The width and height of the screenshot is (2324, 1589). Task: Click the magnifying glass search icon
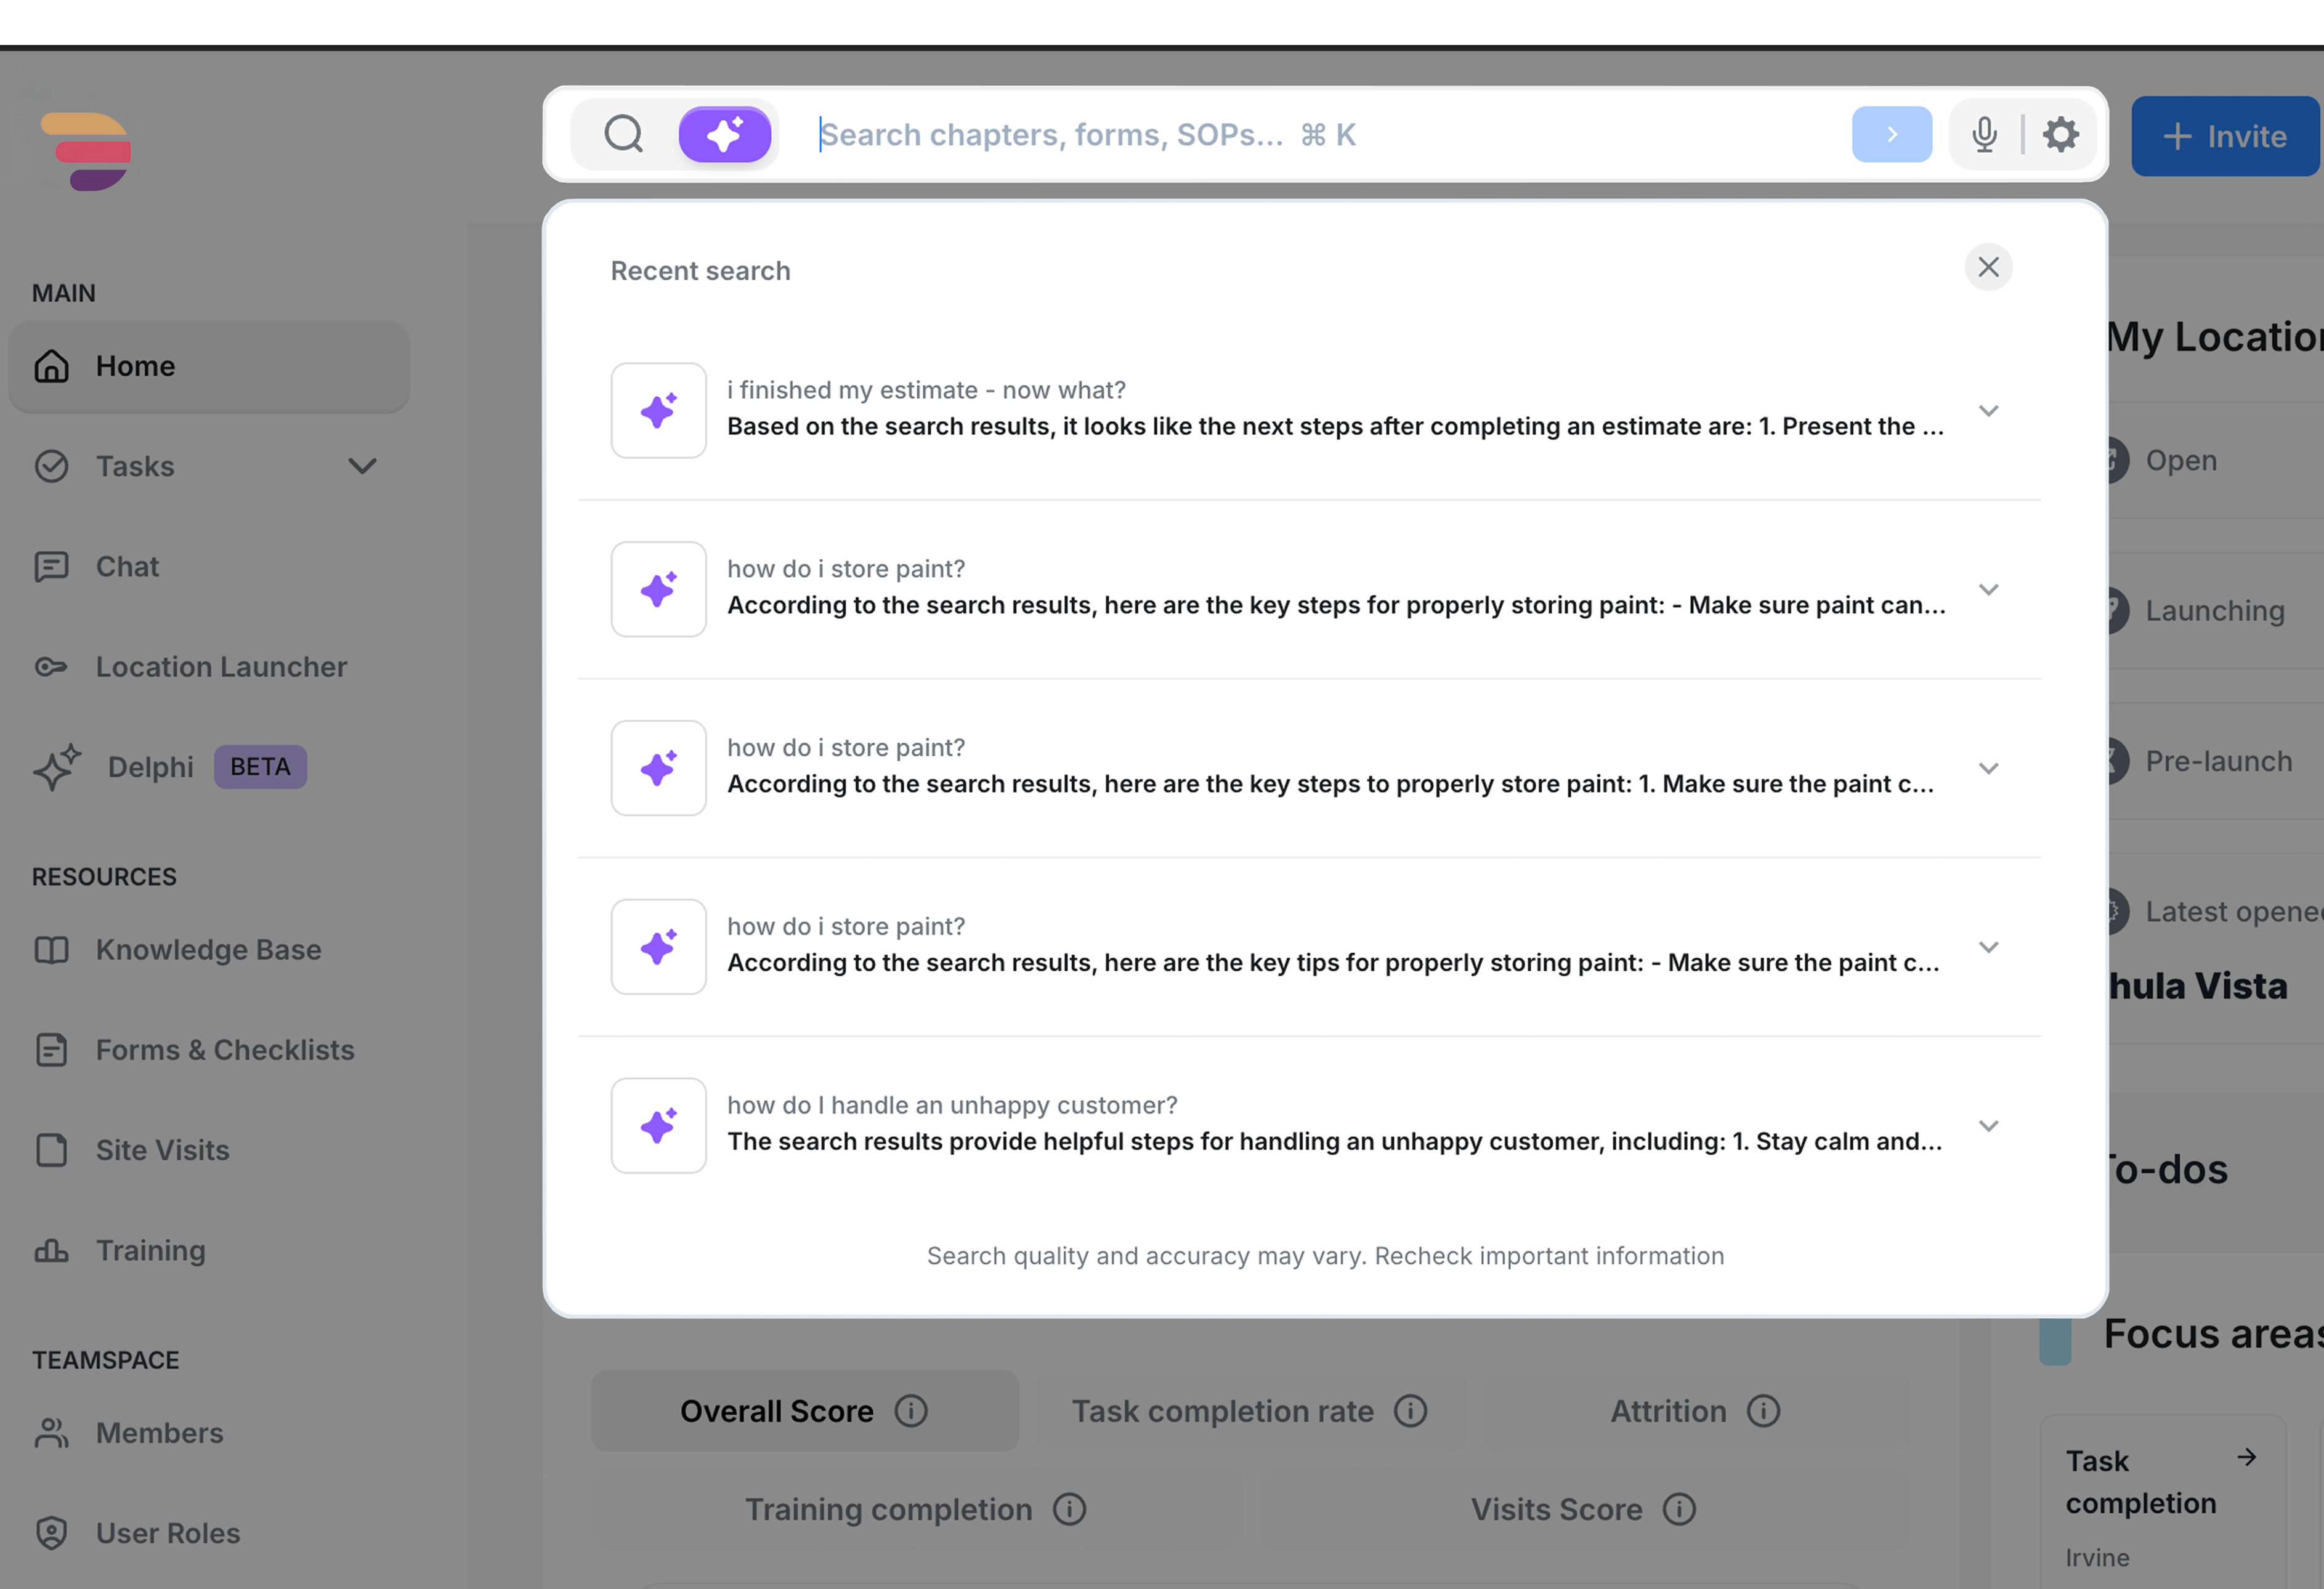(623, 134)
